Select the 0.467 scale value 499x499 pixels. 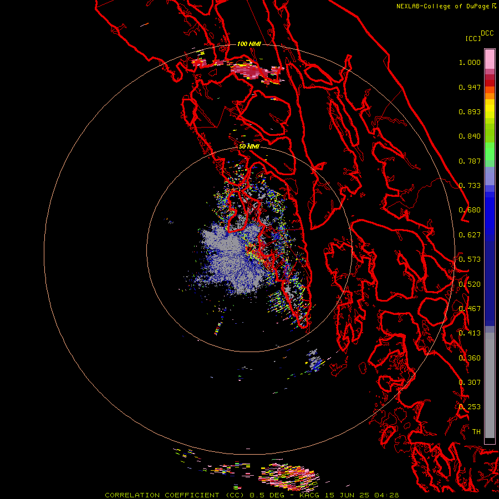coord(470,309)
